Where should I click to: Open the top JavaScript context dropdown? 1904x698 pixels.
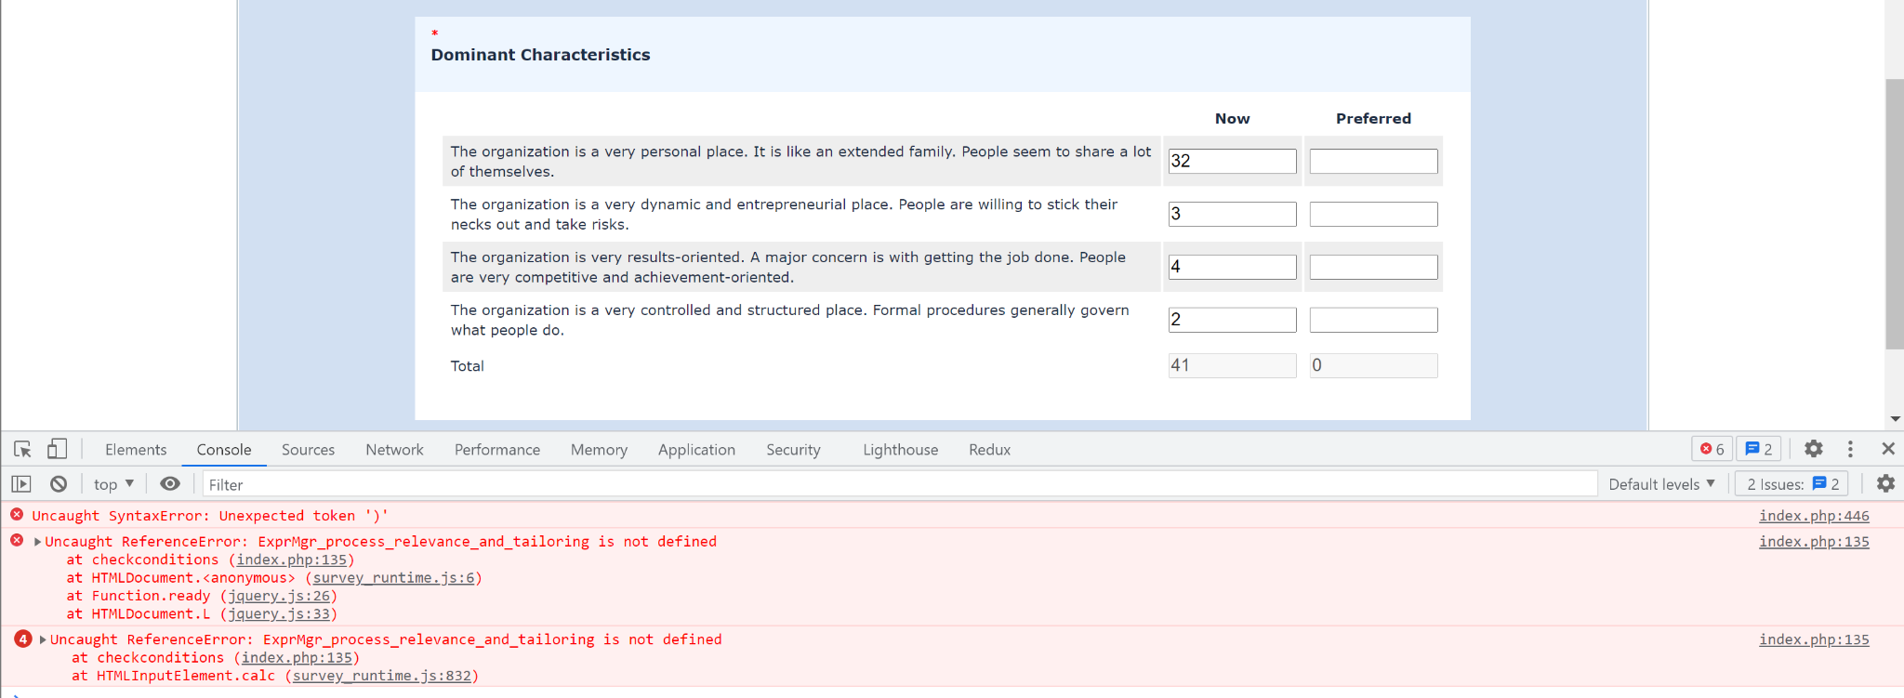[x=113, y=484]
